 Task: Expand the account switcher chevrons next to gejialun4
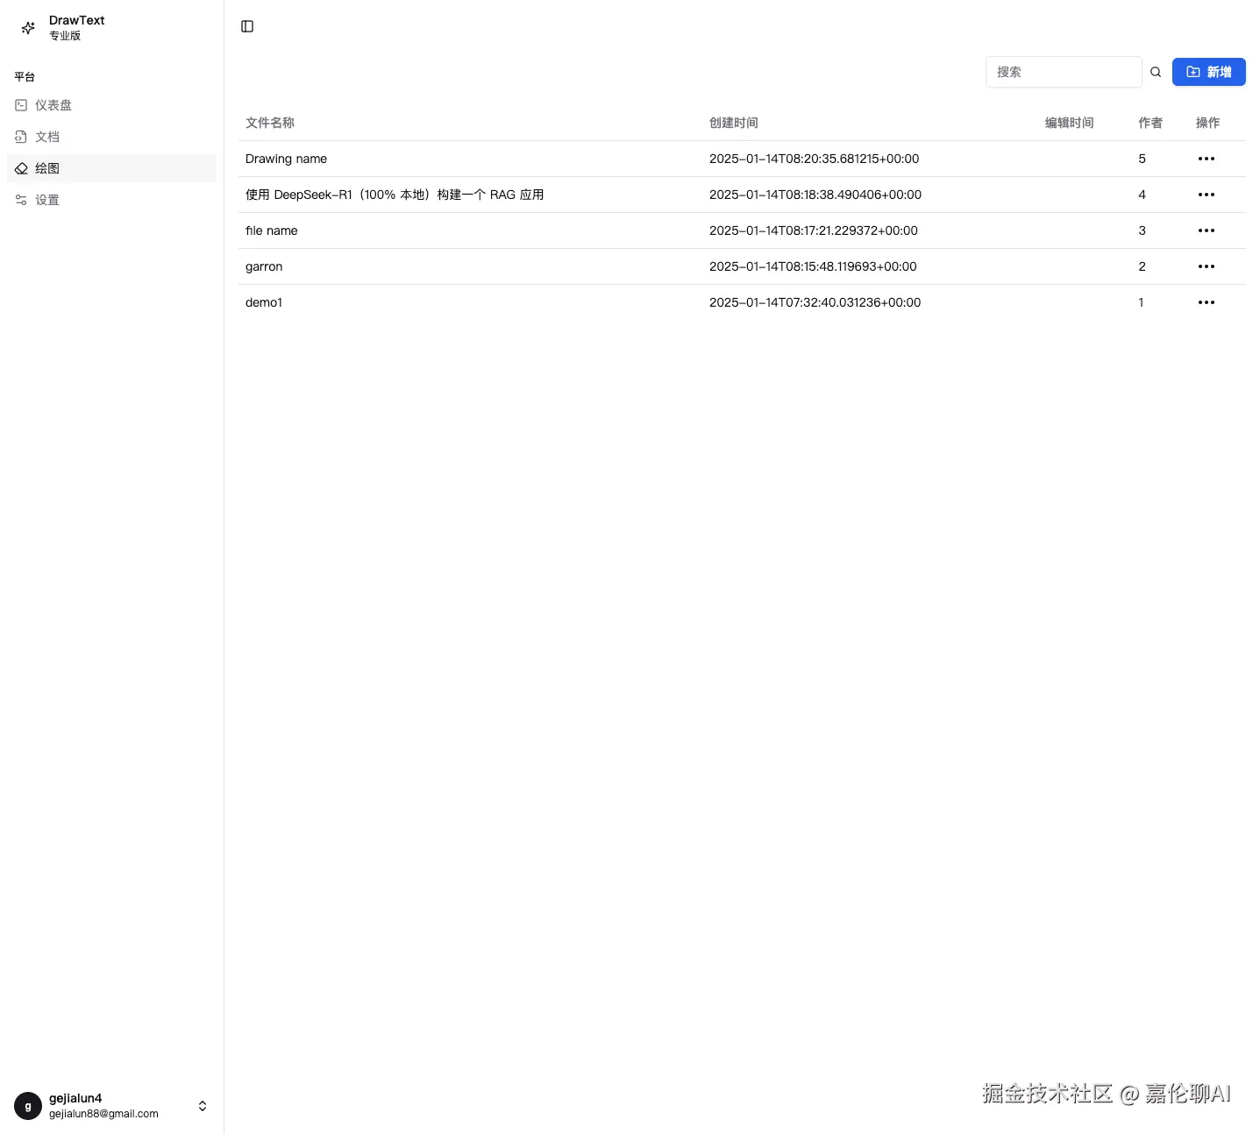click(202, 1105)
